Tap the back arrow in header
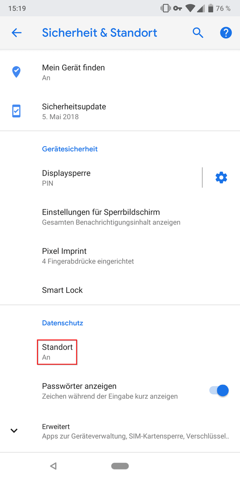The height and width of the screenshot is (480, 240). [x=16, y=33]
